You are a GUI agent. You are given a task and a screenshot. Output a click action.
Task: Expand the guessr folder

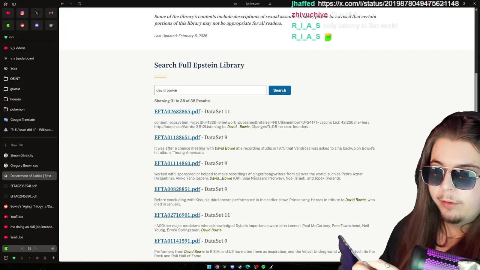click(29, 89)
